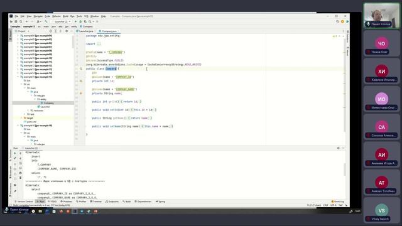Click the Bookmarks side tool window tab
The height and width of the screenshot is (226, 402).
[10, 171]
